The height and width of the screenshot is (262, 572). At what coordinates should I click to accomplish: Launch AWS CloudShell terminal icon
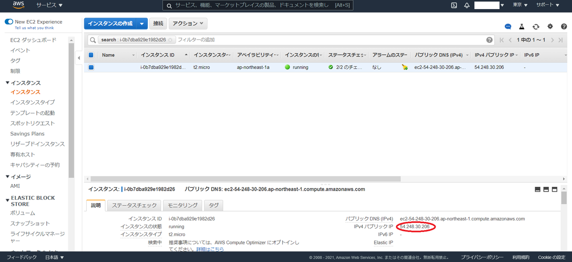pyautogui.click(x=454, y=5)
